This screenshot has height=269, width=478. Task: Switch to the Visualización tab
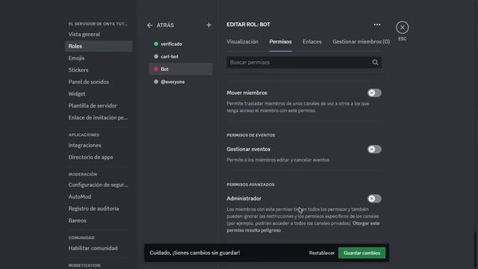(242, 42)
